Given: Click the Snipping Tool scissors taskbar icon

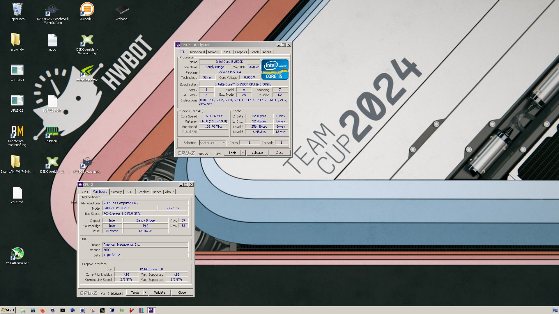Looking at the screenshot, I should (x=92, y=310).
